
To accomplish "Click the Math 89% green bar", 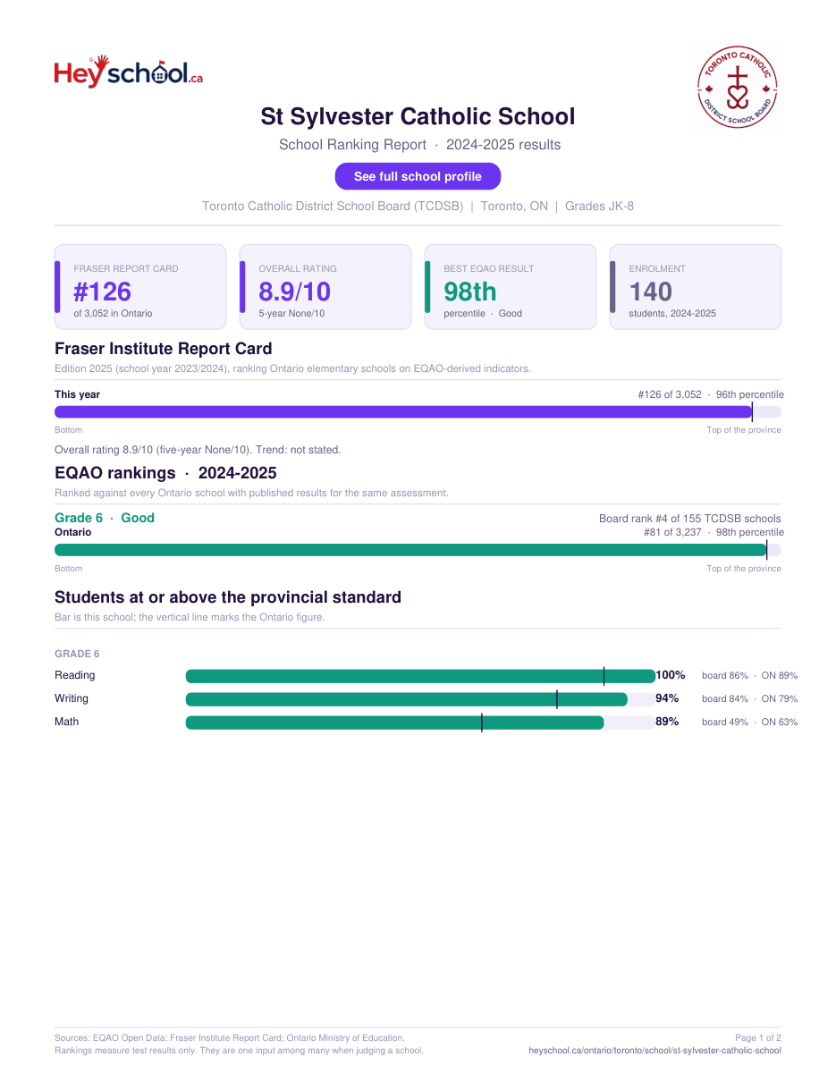I will pos(394,723).
